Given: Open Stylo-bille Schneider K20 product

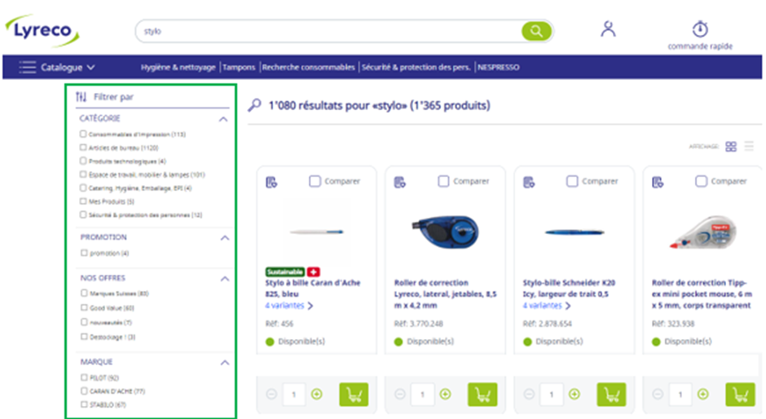Looking at the screenshot, I should coord(569,289).
